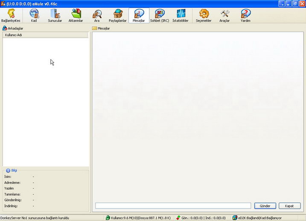Click the upload/download arrows status icon

pyautogui.click(x=178, y=218)
